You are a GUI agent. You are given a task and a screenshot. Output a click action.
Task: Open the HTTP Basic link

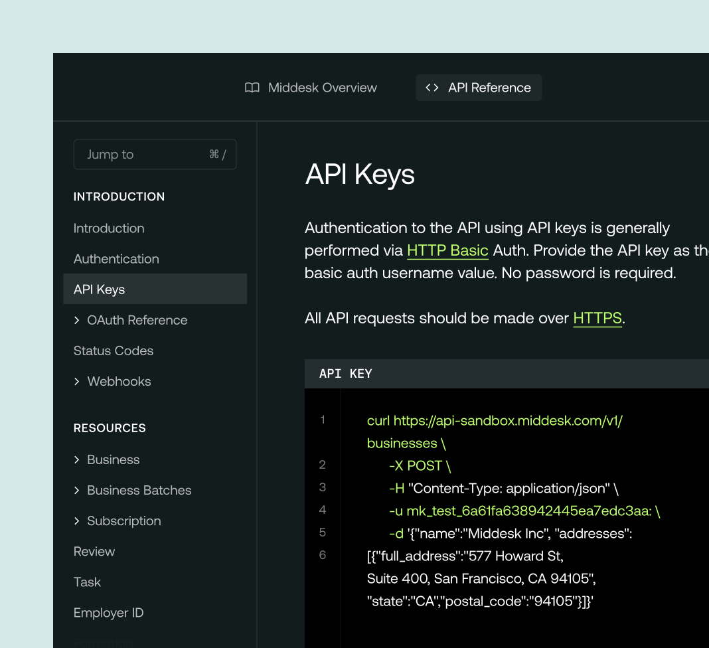447,250
